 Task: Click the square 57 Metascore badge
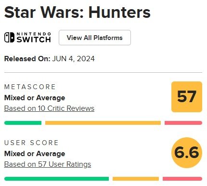[x=187, y=97]
